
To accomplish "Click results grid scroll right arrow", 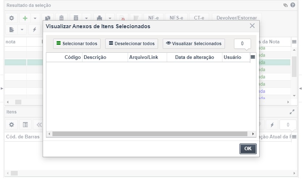I will [288, 102].
